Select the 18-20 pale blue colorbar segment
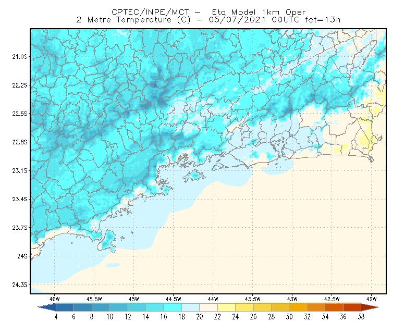Viewport: 417px width, 322px height. 190,307
